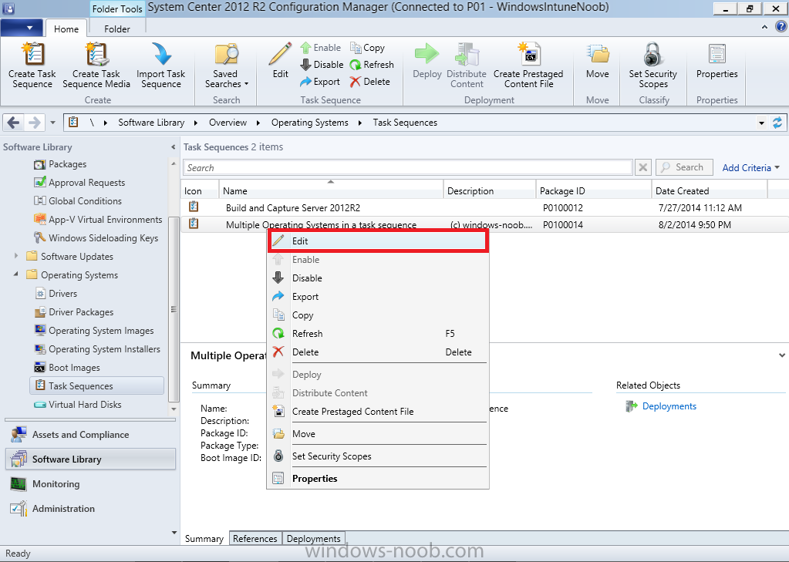Launch Import Task Sequence
This screenshot has width=789, height=562.
[x=161, y=66]
